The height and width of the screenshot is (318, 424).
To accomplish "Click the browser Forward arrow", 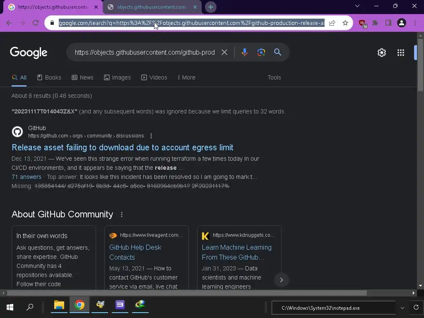I will (22, 23).
